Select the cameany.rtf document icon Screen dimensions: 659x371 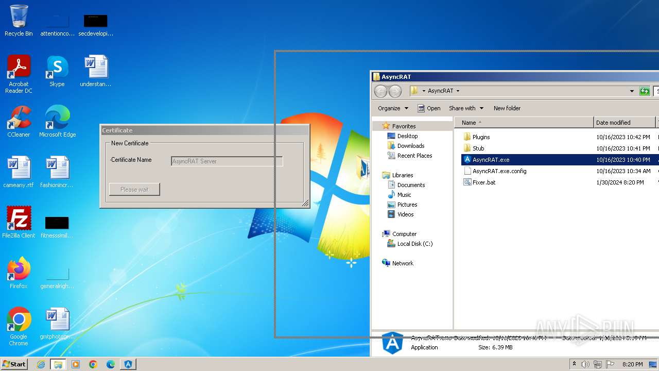click(x=19, y=172)
